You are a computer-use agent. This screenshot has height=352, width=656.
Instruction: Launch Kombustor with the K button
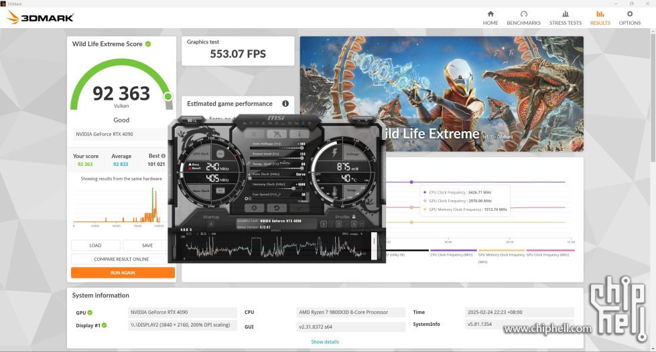click(x=254, y=134)
